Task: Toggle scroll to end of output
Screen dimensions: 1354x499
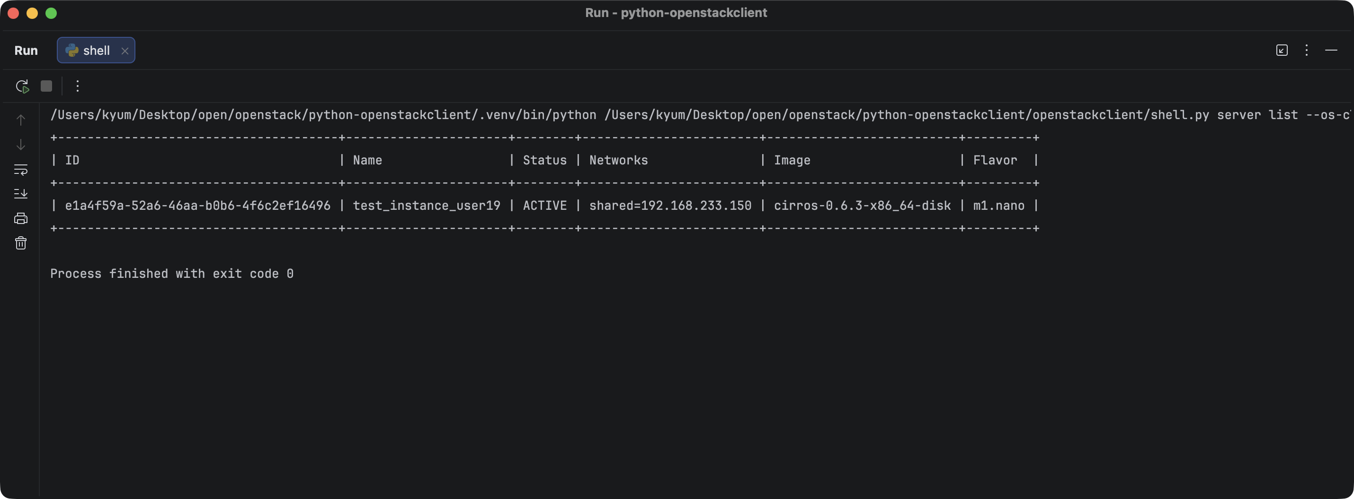Action: (x=20, y=194)
